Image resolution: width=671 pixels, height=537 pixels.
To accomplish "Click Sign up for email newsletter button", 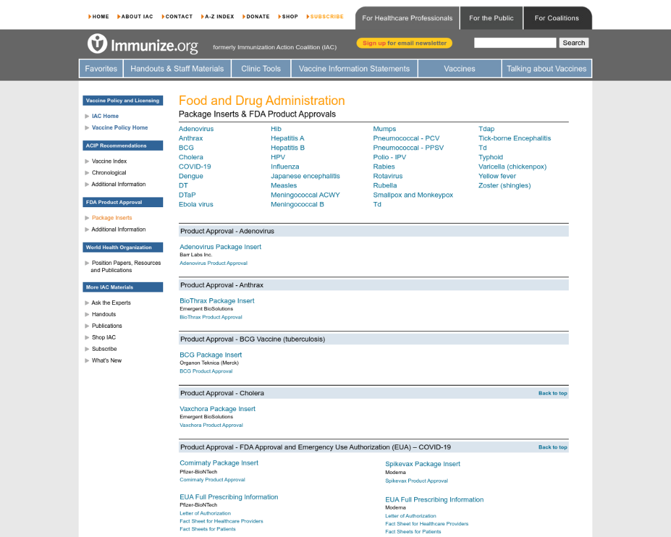I will tap(404, 43).
